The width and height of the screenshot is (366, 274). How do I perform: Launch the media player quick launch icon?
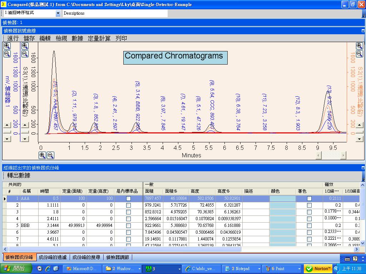point(40,268)
